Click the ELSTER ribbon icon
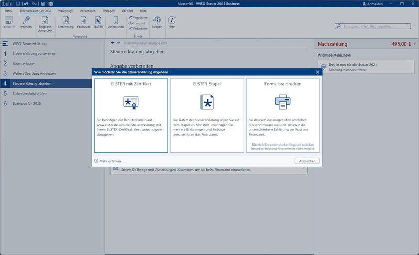 pyautogui.click(x=98, y=23)
